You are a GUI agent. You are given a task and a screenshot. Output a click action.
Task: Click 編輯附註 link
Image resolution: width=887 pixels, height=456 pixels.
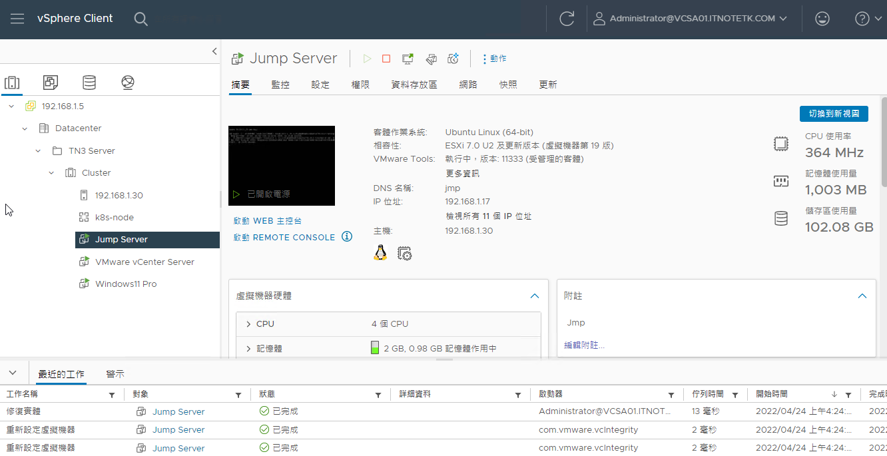click(x=585, y=345)
